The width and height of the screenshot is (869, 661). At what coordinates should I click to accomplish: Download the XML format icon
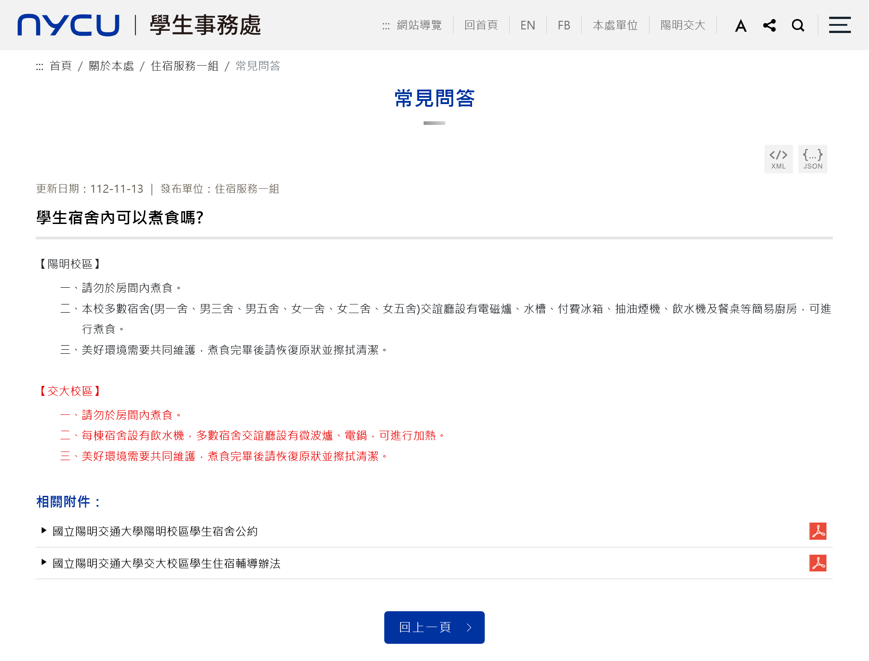[x=778, y=159]
